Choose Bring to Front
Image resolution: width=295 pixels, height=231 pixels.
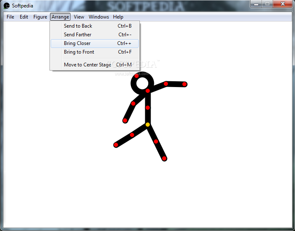click(94, 52)
